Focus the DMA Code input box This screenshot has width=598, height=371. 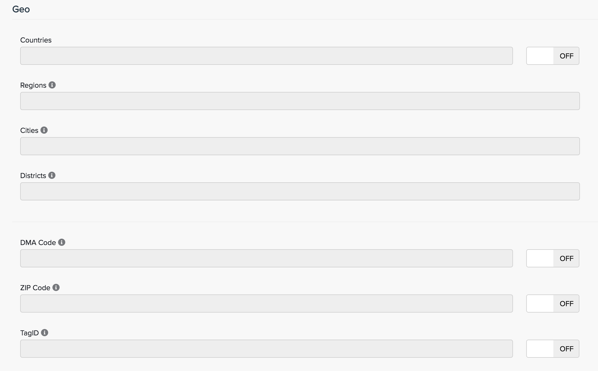point(266,258)
